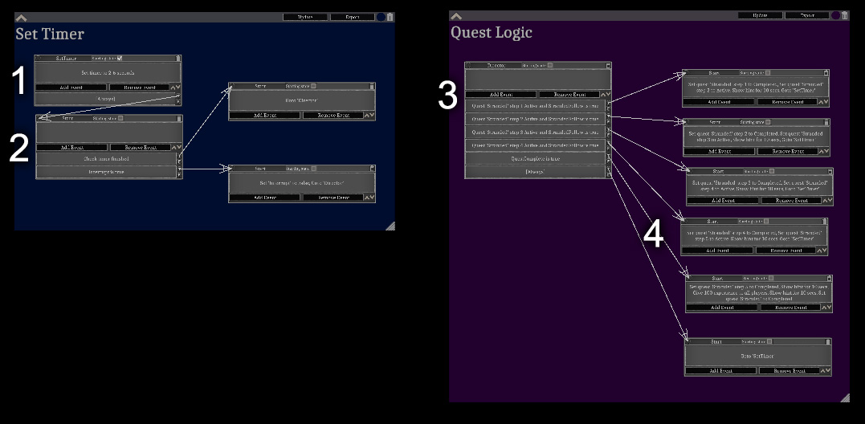Image resolution: width=865 pixels, height=424 pixels.
Task: Remove Event on the 'step 2 to Completed' node
Action: [788, 151]
